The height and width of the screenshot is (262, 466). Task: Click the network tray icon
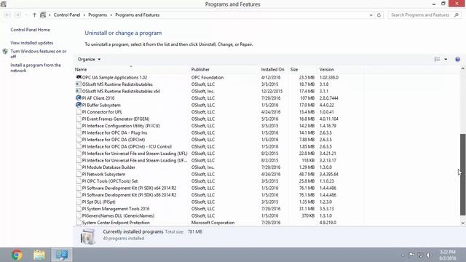point(420,255)
